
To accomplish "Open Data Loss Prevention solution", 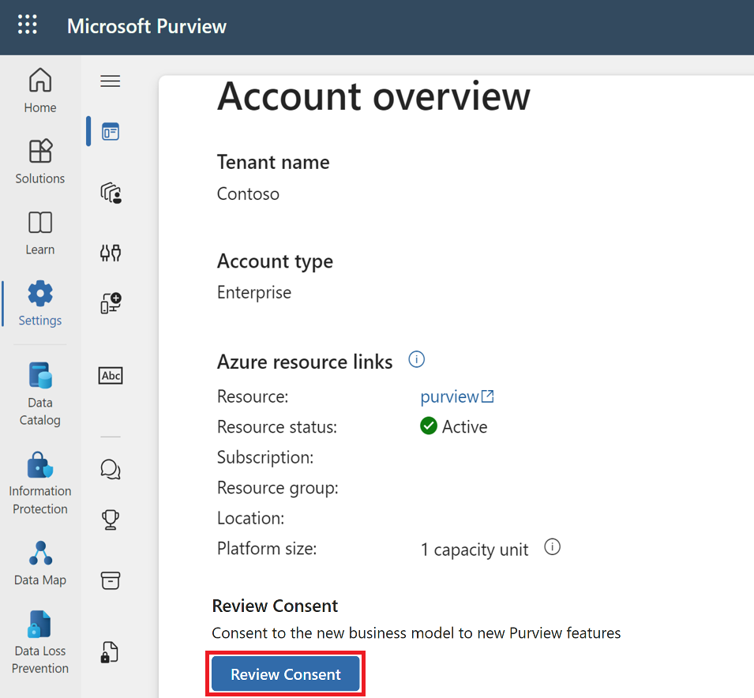I will [40, 642].
